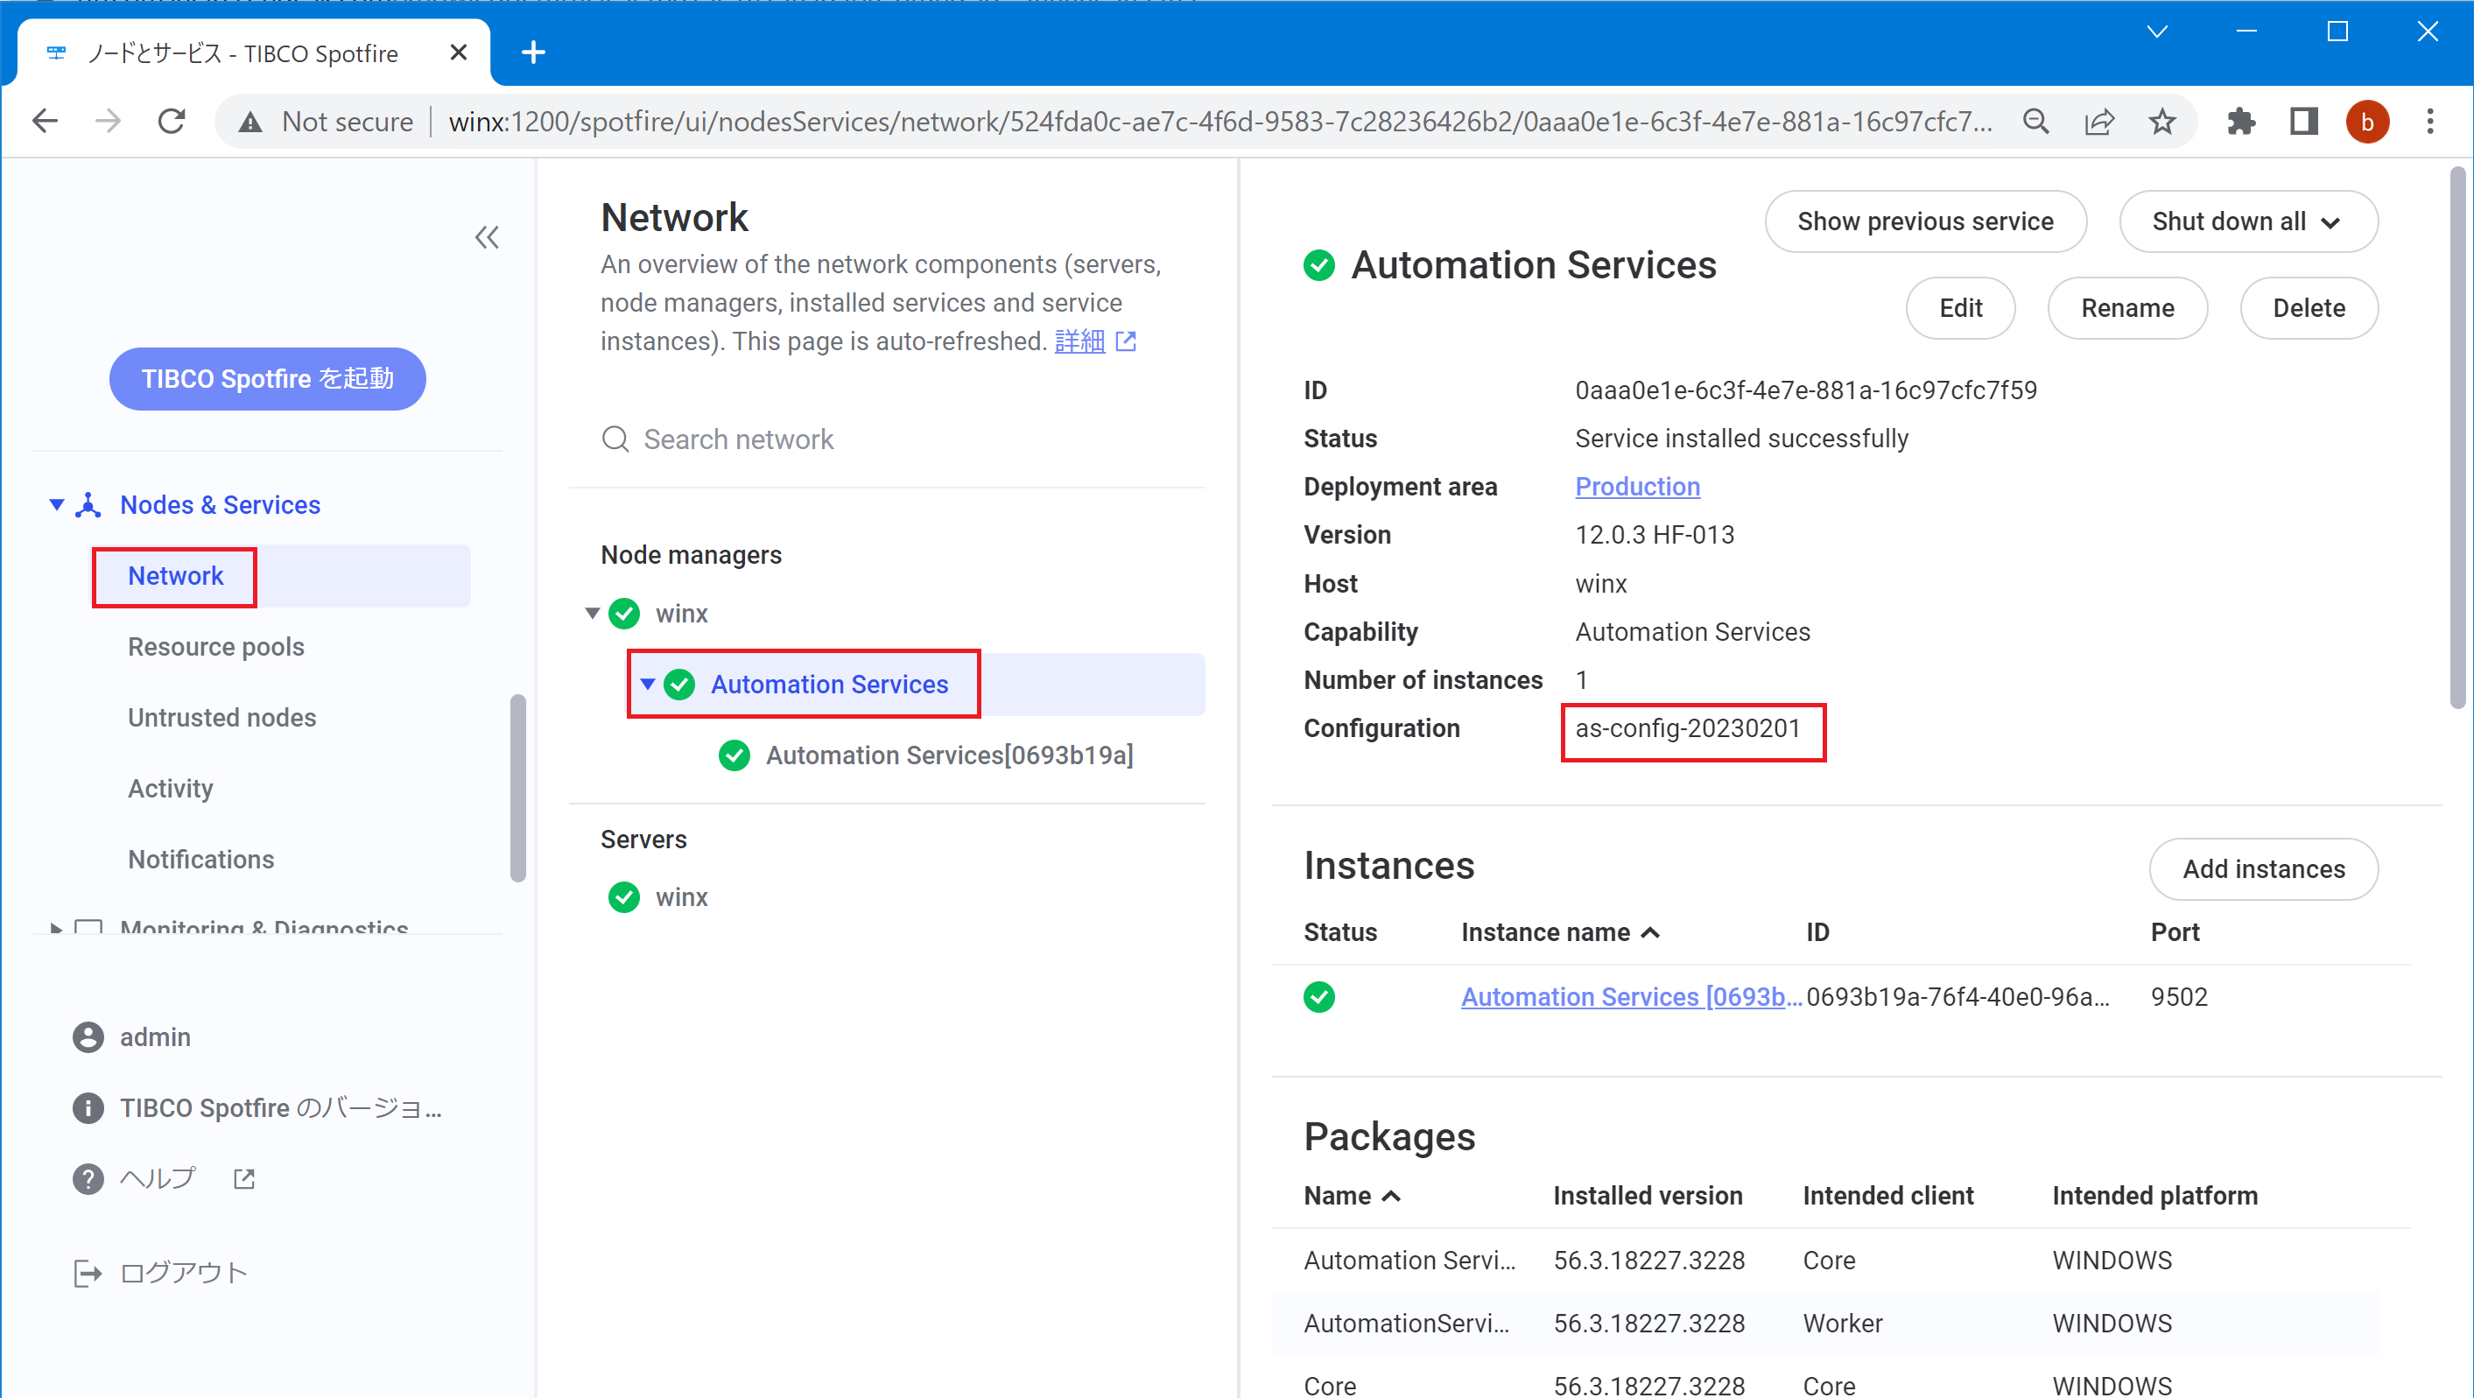Click winx node manager green status icon
The width and height of the screenshot is (2474, 1398).
coord(624,614)
